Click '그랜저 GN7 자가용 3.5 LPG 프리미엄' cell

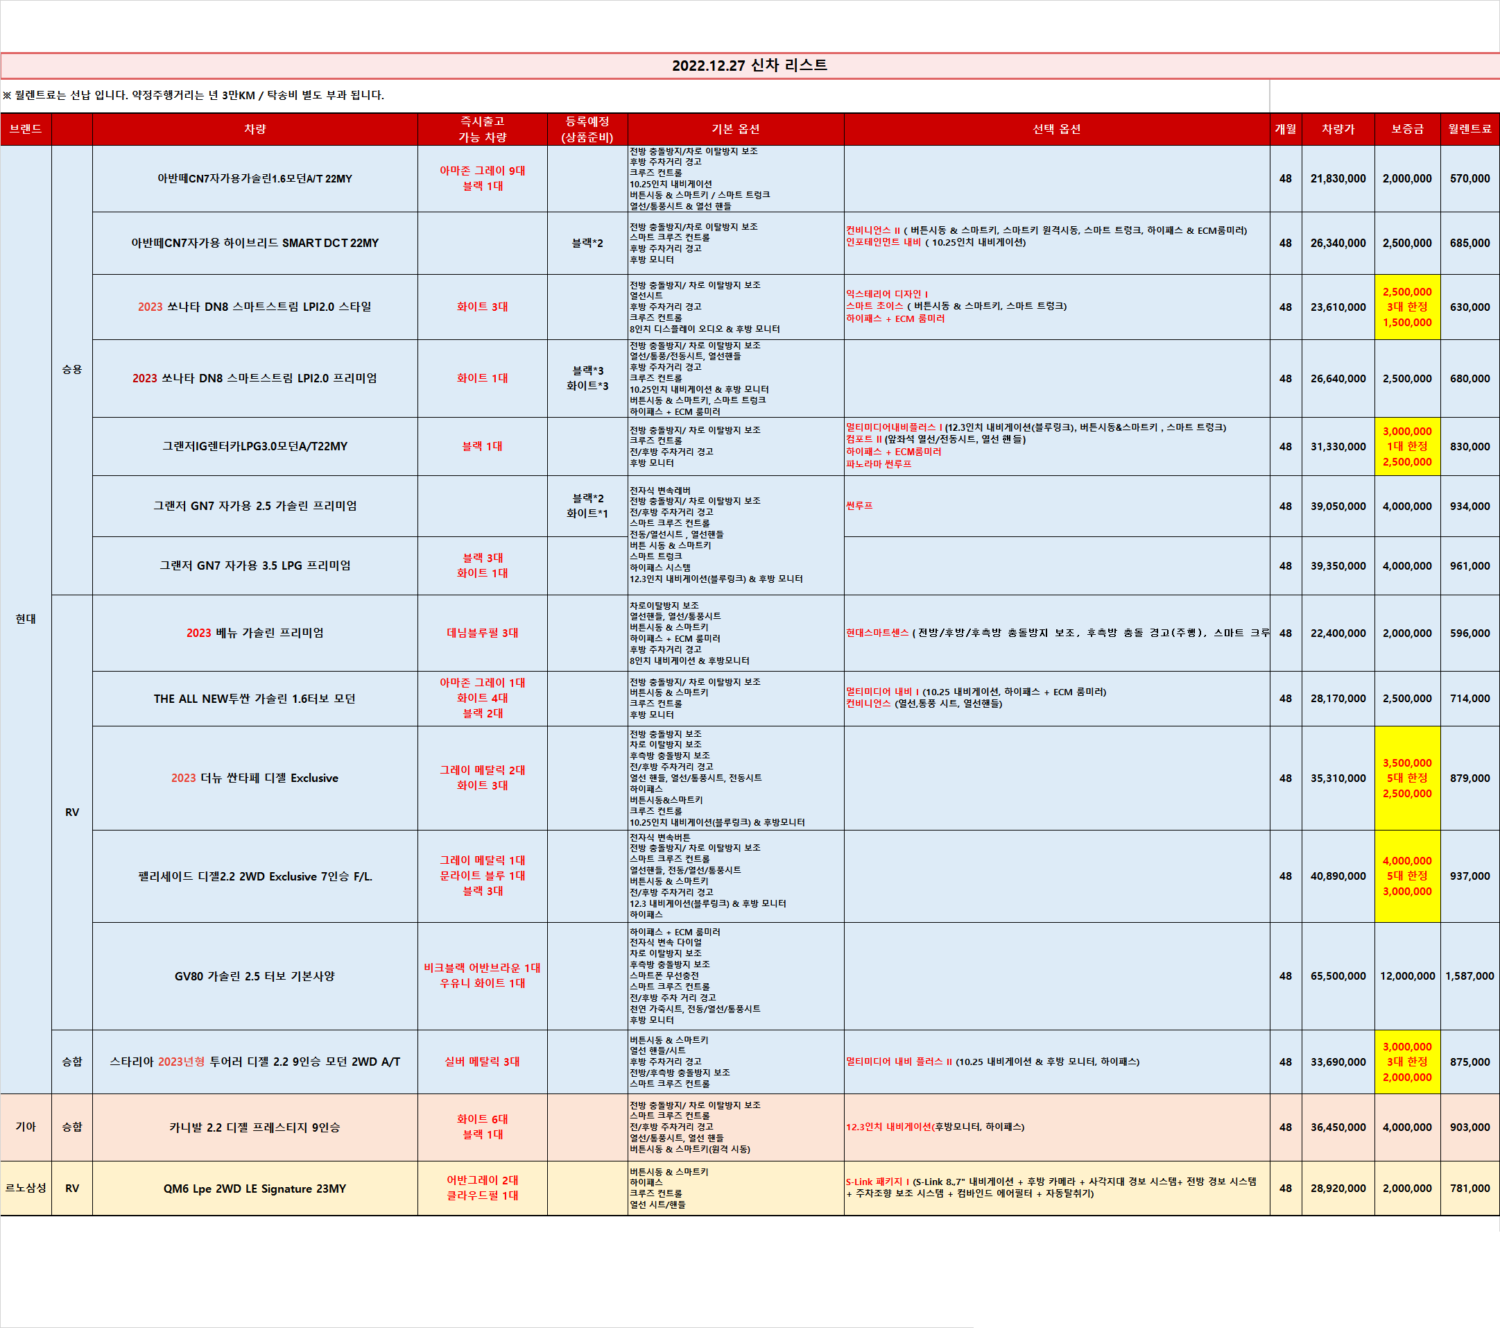pos(255,565)
